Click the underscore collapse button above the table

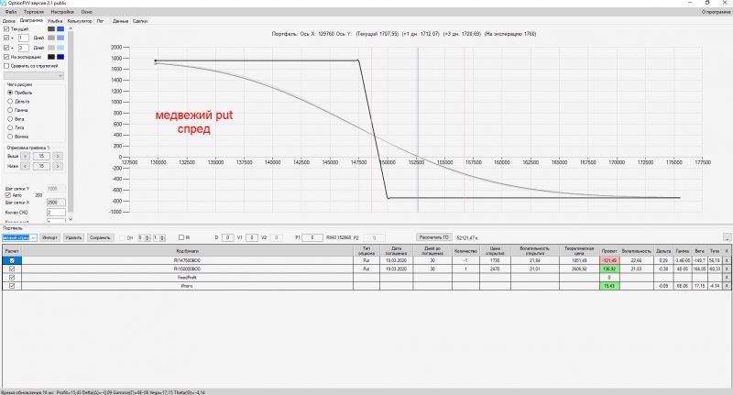pyautogui.click(x=727, y=237)
